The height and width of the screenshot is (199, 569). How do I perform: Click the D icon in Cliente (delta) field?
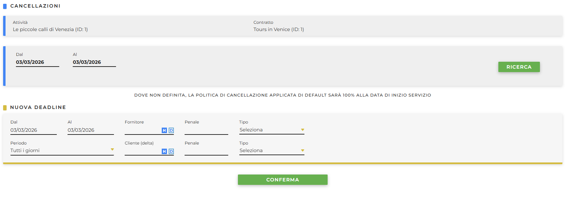coord(171,151)
